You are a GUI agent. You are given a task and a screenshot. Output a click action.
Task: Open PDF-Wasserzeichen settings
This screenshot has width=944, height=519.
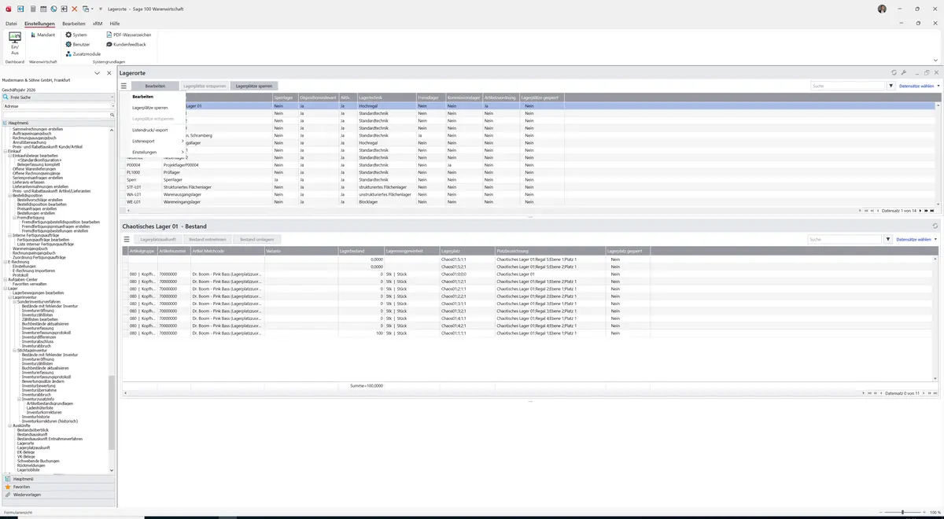(129, 35)
